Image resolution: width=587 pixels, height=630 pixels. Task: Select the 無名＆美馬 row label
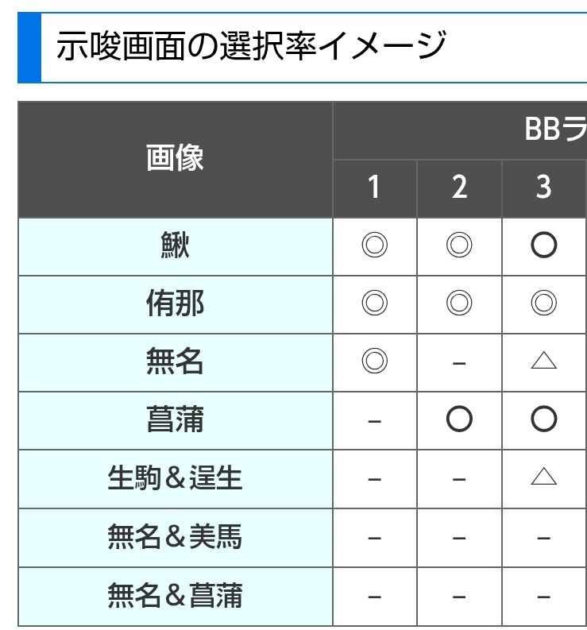[176, 538]
